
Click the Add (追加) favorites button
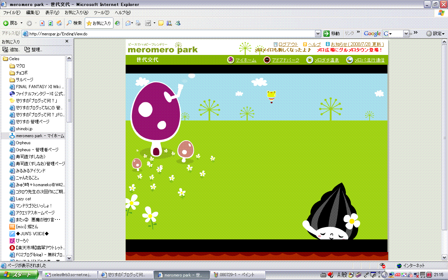11,49
